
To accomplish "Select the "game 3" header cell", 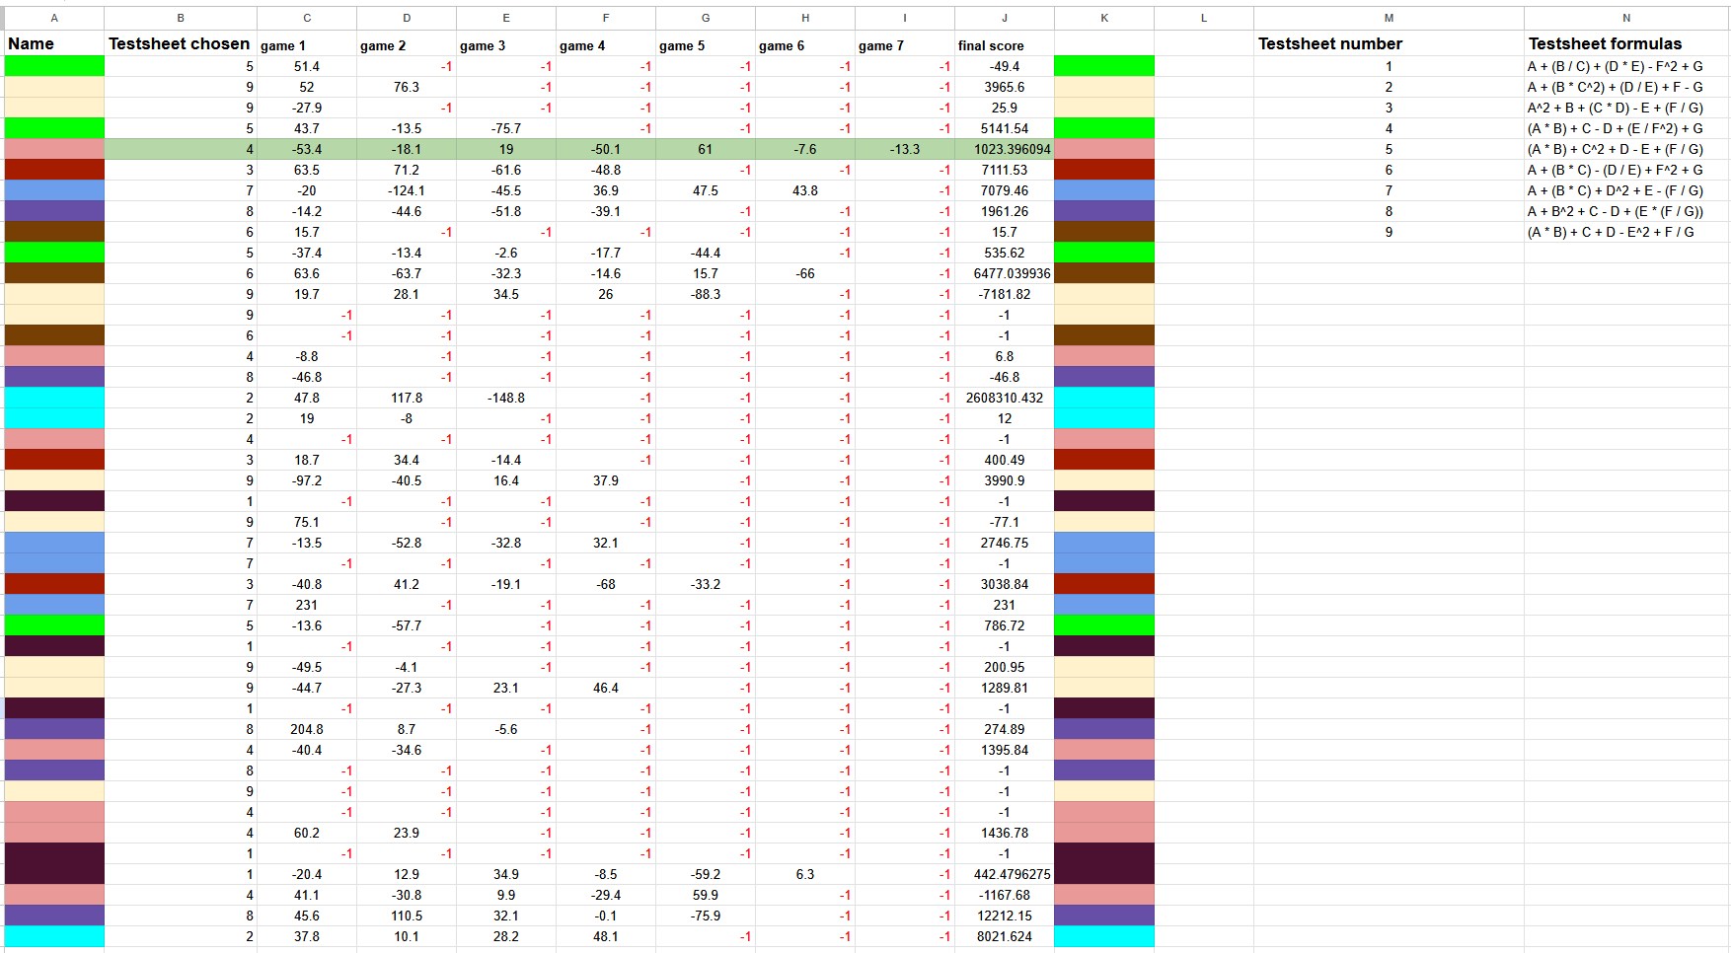I will coord(506,43).
